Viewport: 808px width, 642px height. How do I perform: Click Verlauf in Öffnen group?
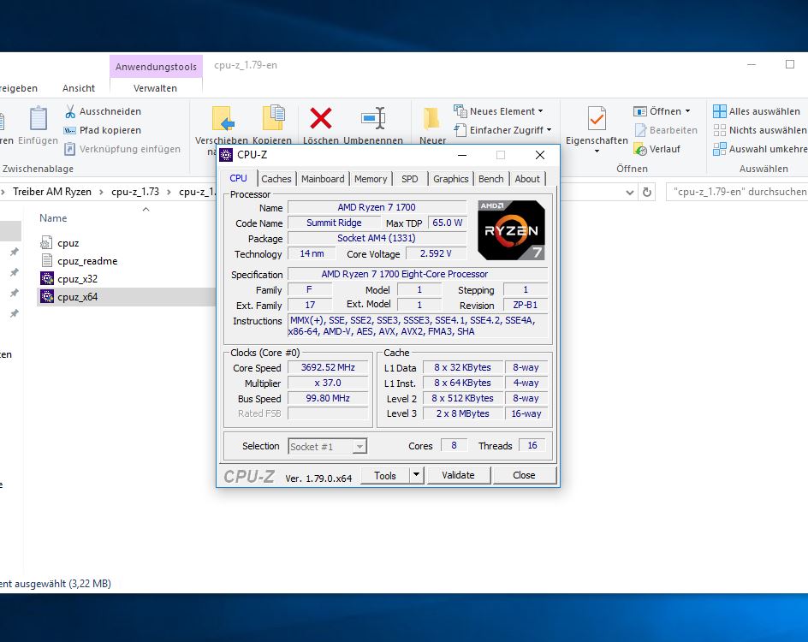657,150
